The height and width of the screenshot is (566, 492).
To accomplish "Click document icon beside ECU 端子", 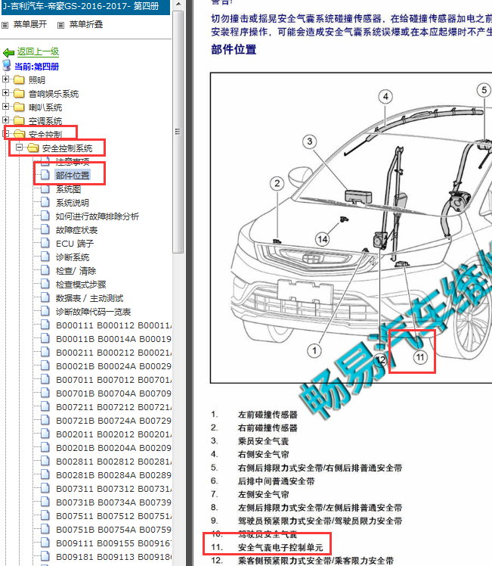I will 45,243.
